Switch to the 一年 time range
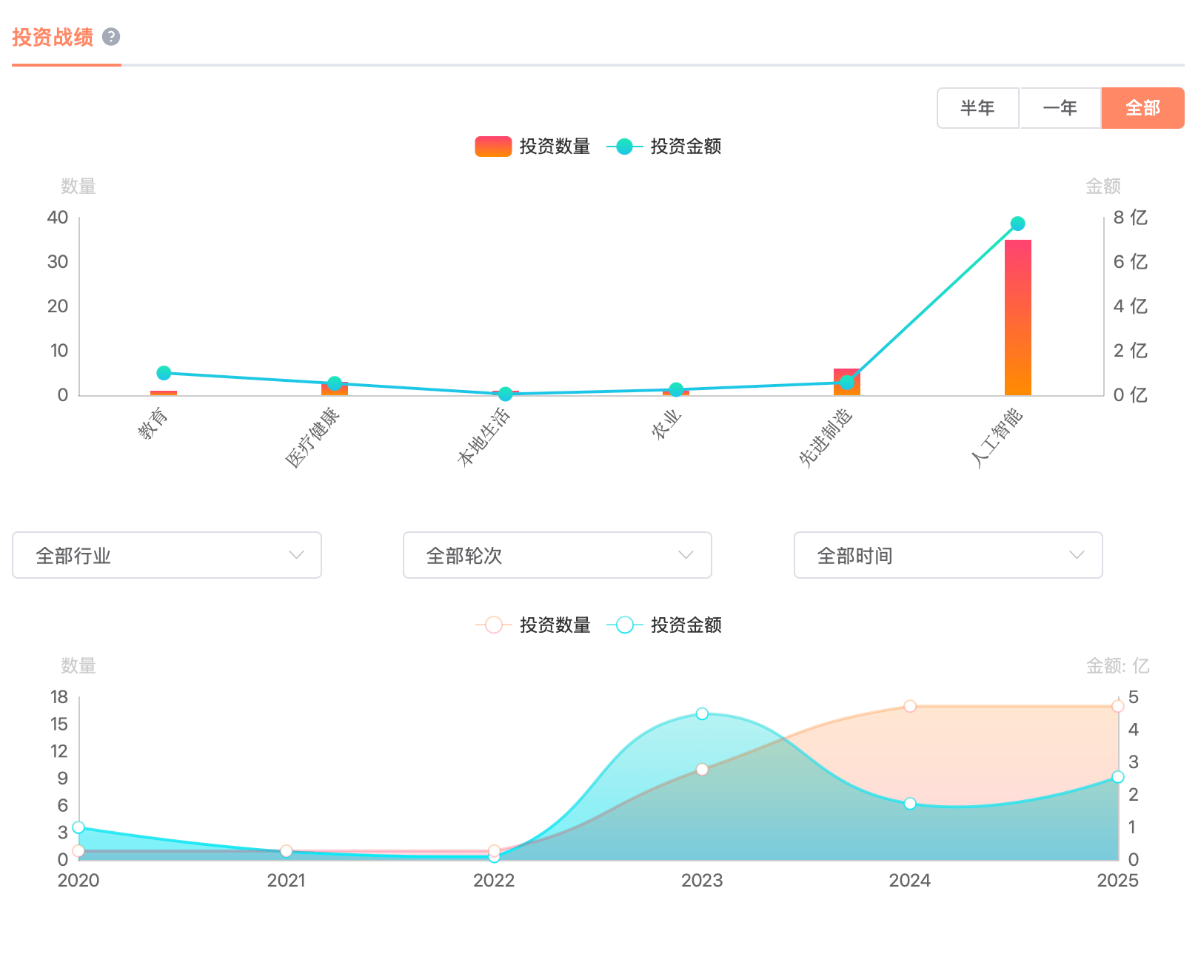 1060,108
